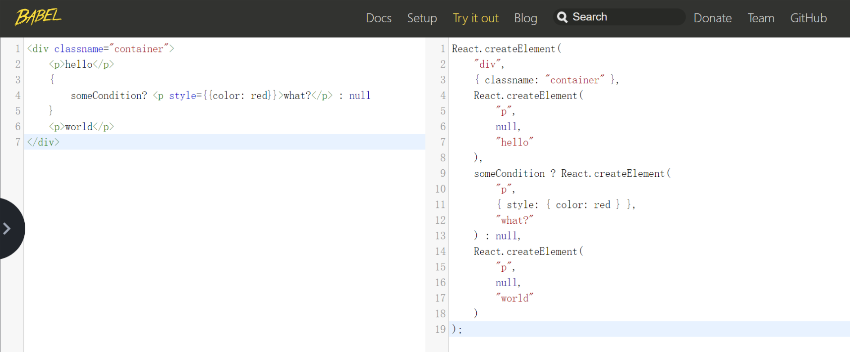This screenshot has width=850, height=352.
Task: Click the search magnifier icon
Action: pyautogui.click(x=562, y=17)
